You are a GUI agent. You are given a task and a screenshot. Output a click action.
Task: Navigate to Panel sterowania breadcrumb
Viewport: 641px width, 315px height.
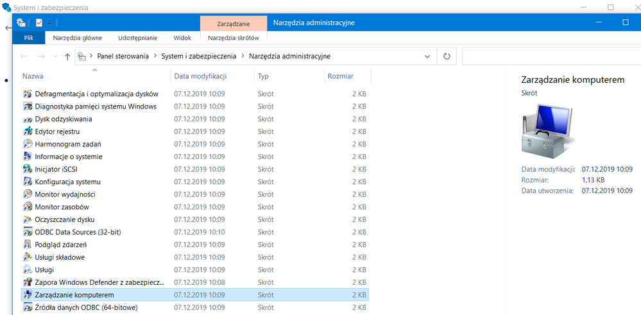pos(123,56)
